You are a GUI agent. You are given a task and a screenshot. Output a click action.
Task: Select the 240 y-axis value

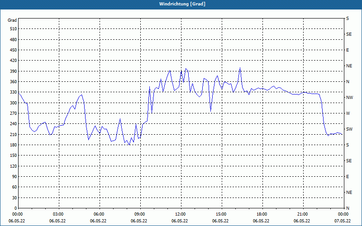coord(14,124)
